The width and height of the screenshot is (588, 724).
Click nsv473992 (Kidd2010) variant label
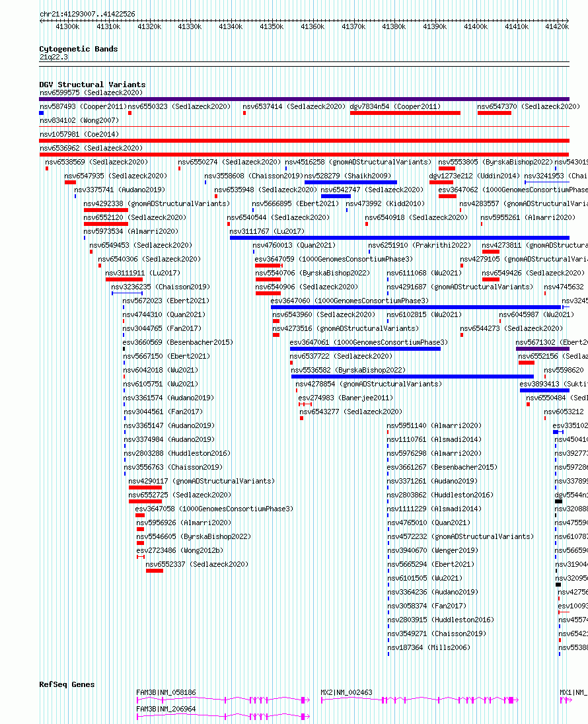point(385,203)
